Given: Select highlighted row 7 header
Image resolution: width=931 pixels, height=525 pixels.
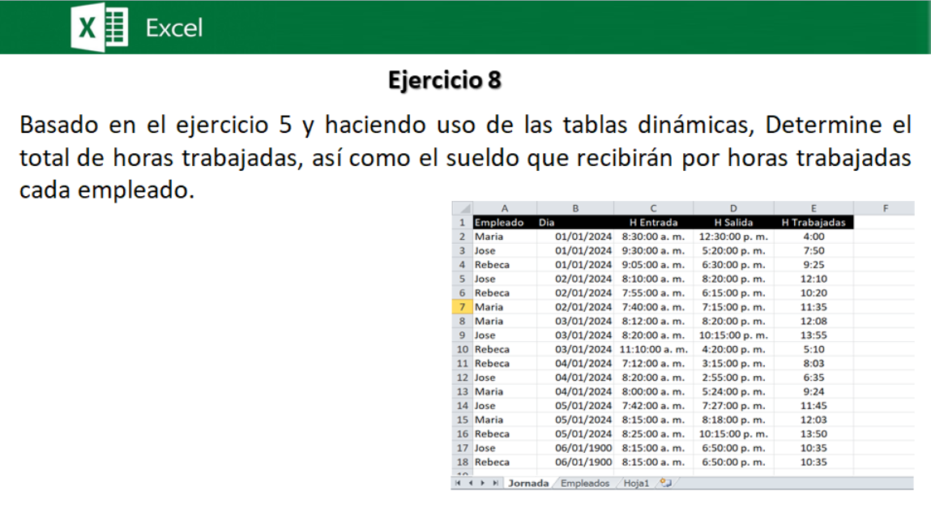Looking at the screenshot, I should click(462, 307).
